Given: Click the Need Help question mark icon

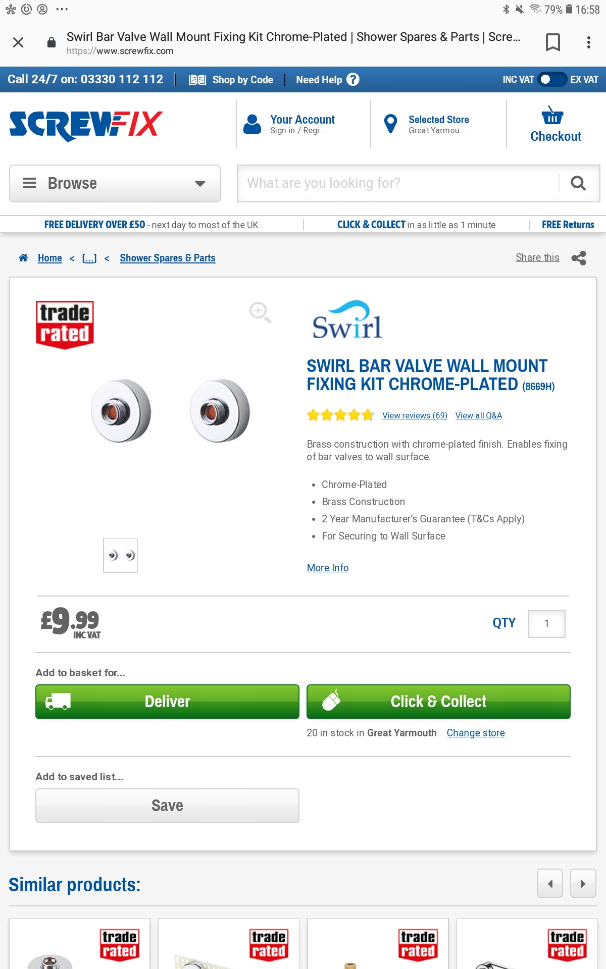Looking at the screenshot, I should coord(353,79).
